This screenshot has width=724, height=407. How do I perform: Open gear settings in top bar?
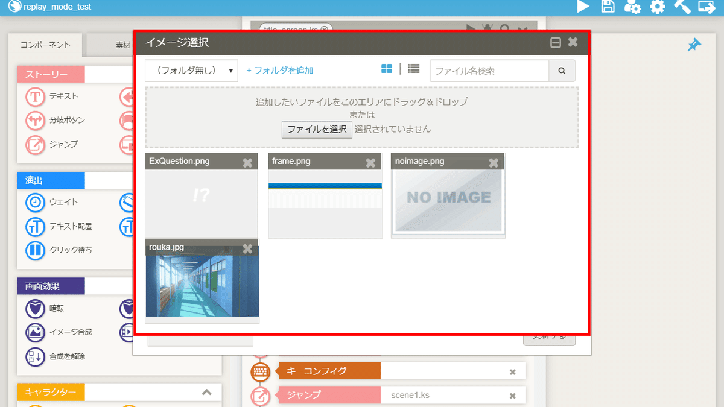coord(657,7)
